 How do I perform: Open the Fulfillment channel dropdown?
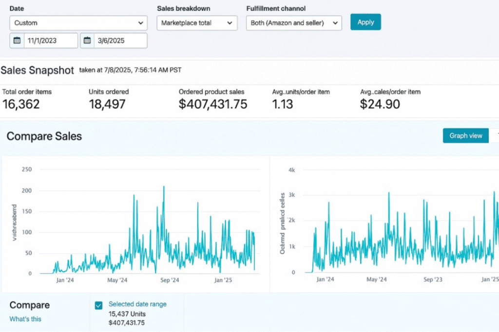click(294, 23)
